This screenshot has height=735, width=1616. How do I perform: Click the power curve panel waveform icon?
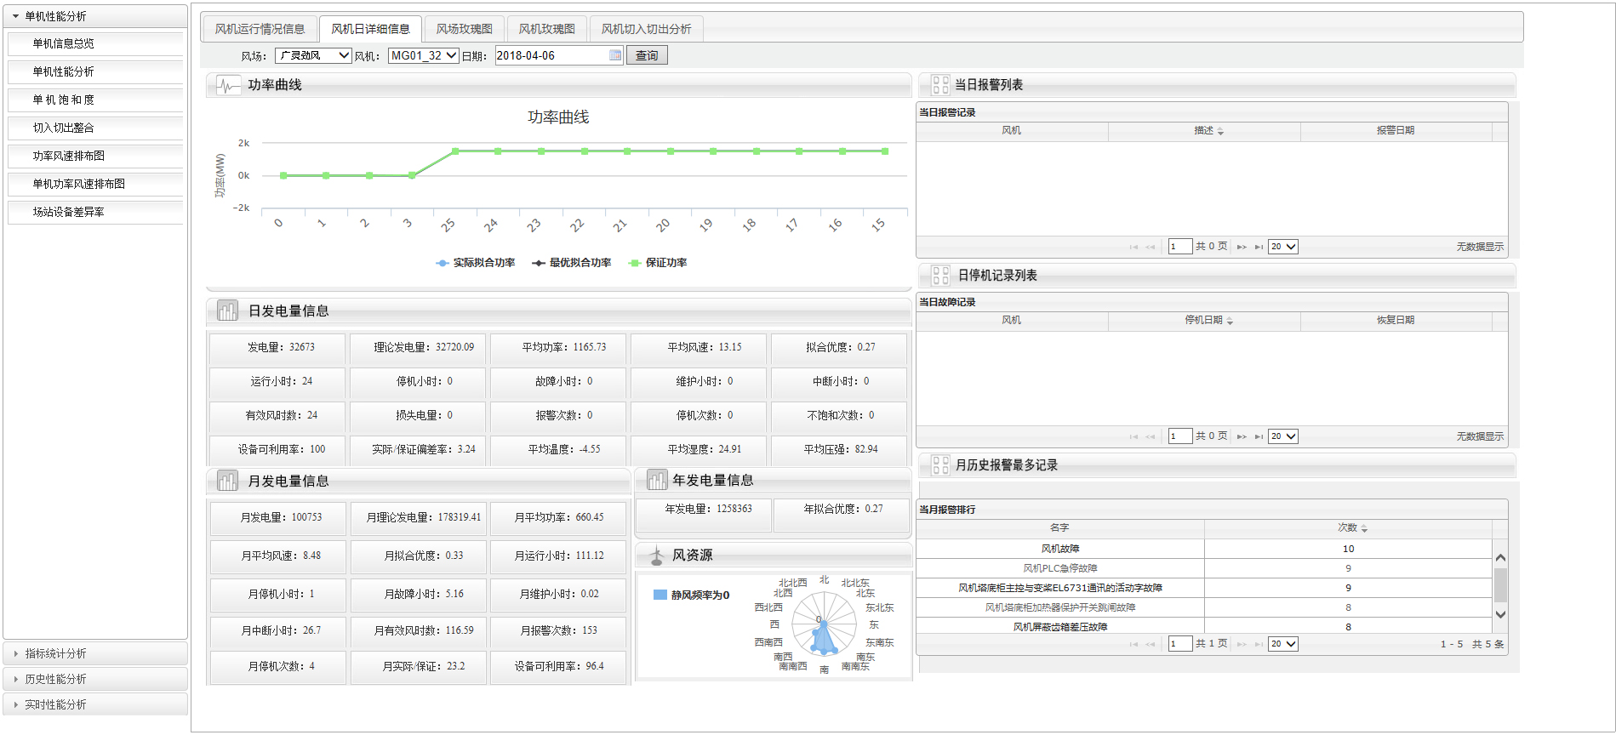tap(228, 85)
